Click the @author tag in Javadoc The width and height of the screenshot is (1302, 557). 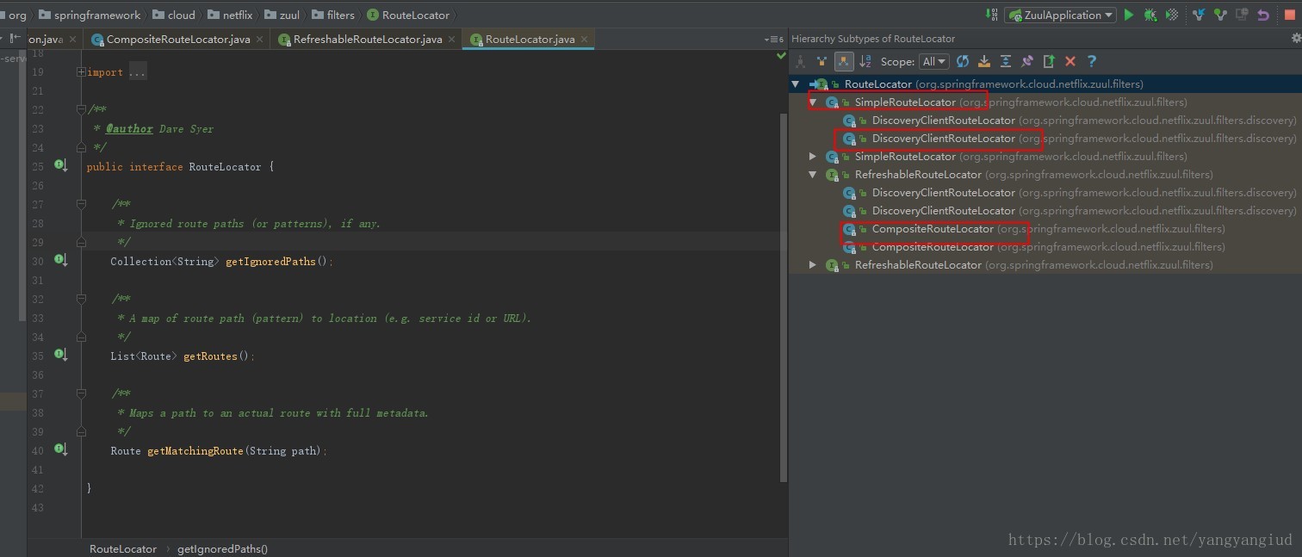click(x=129, y=128)
